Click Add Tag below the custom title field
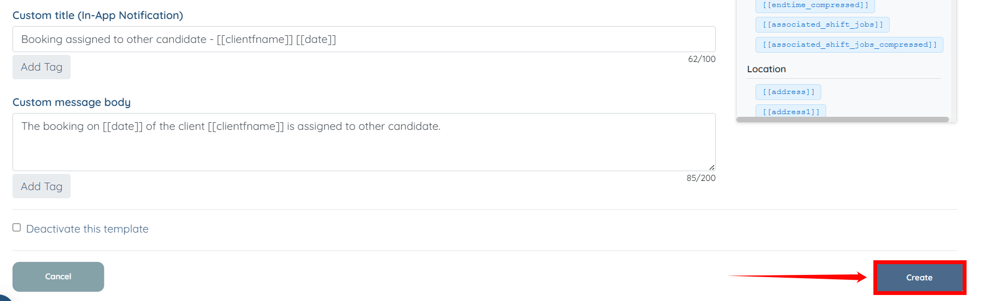Image resolution: width=982 pixels, height=301 pixels. (41, 67)
